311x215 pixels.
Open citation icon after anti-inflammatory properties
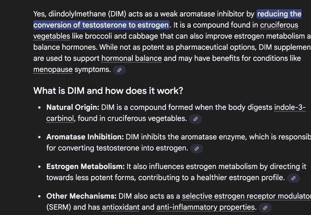pos(265,208)
